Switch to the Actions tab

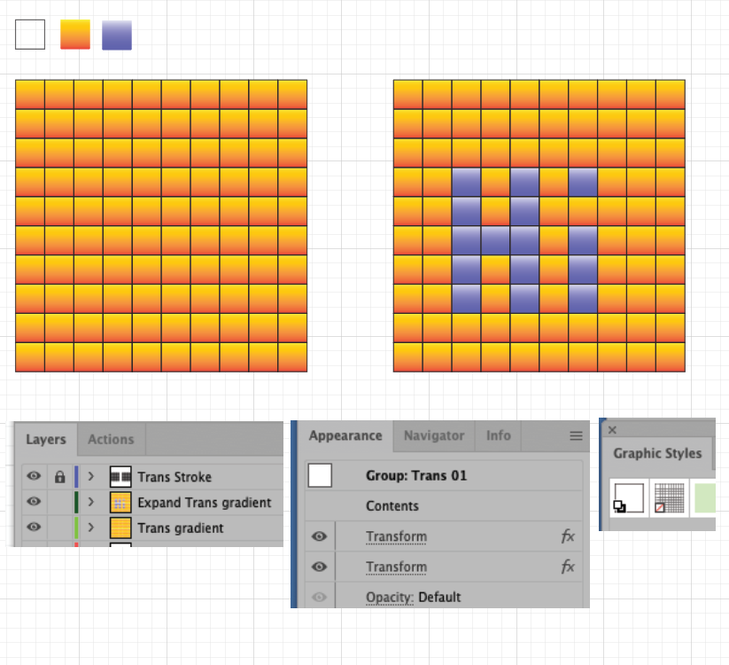click(111, 439)
